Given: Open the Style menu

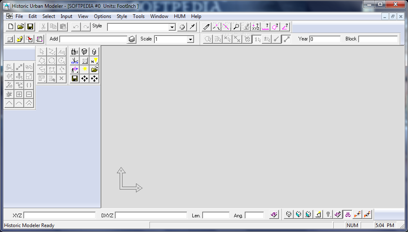Looking at the screenshot, I should [x=122, y=16].
